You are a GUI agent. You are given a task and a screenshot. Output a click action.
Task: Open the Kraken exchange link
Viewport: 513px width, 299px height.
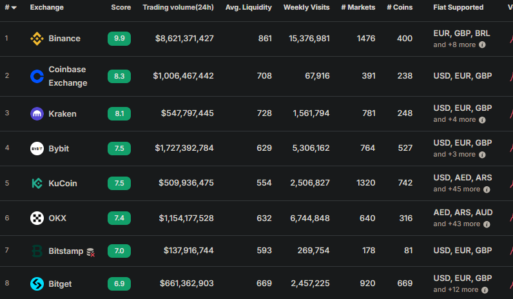63,114
